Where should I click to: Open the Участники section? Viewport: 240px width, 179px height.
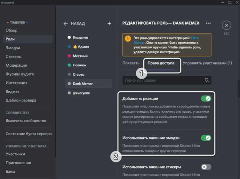[15, 154]
